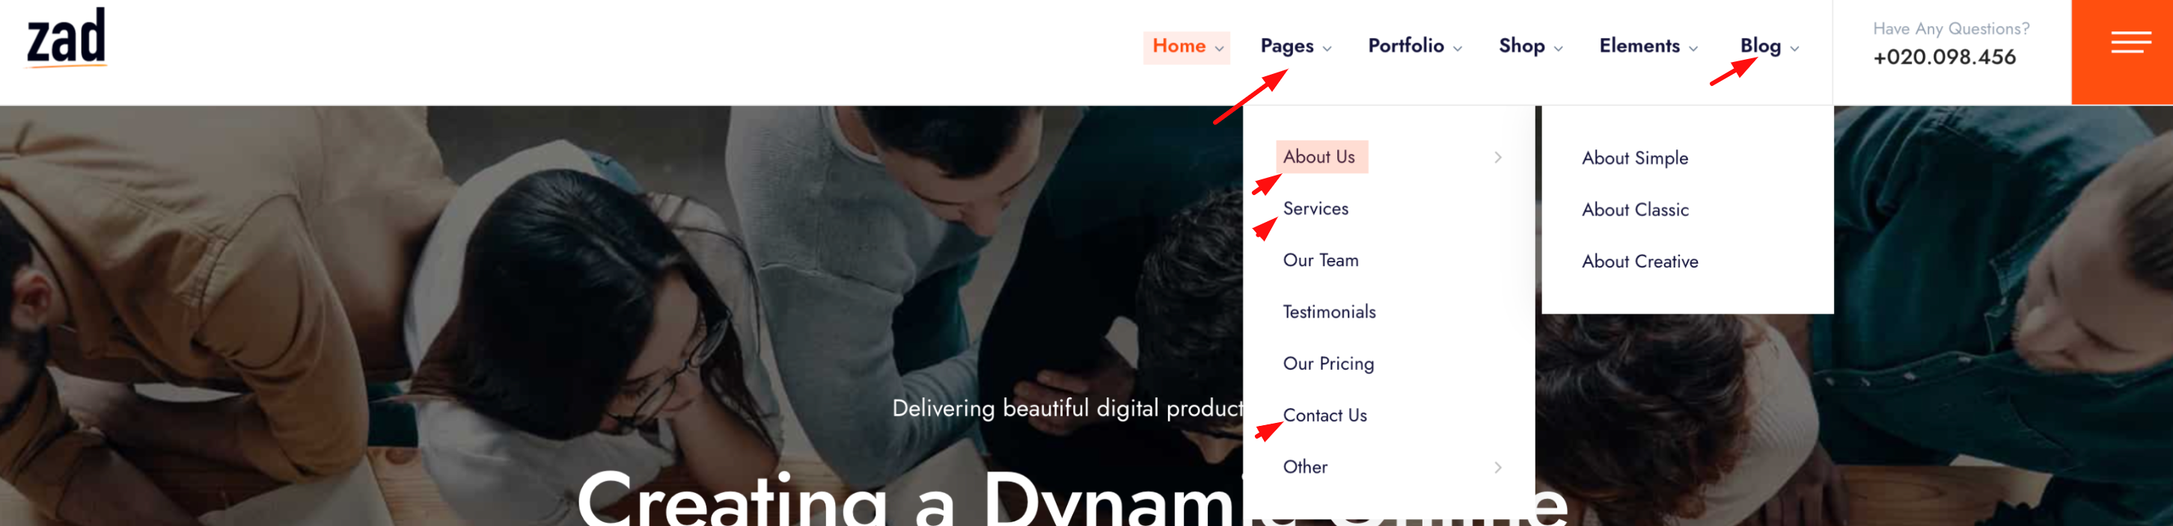Expand the chevron beside Home
The image size is (2173, 526).
tap(1219, 49)
